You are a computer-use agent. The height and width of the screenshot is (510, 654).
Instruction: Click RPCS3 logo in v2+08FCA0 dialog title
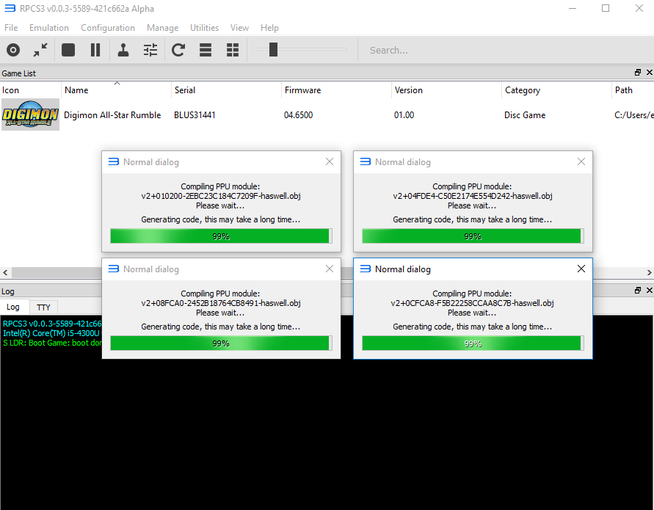tap(114, 269)
